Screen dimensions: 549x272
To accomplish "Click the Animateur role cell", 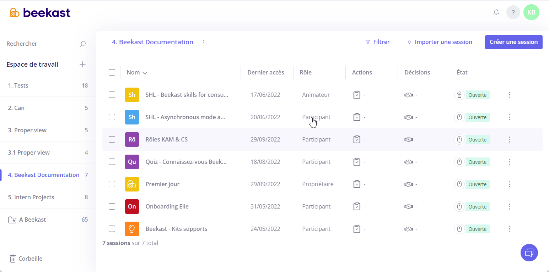I will click(x=316, y=95).
